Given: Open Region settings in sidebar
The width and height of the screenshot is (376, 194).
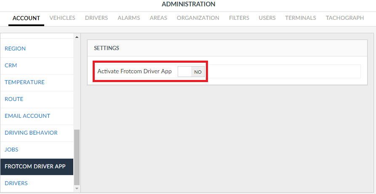Looking at the screenshot, I should pyautogui.click(x=15, y=49).
